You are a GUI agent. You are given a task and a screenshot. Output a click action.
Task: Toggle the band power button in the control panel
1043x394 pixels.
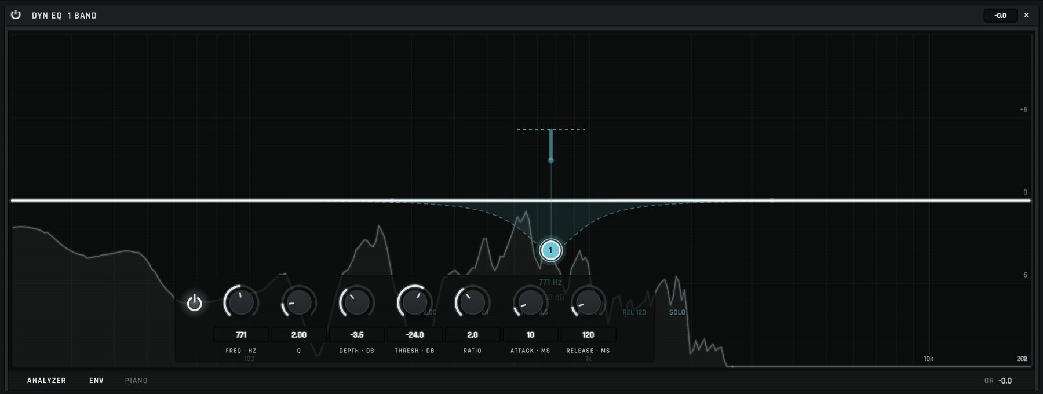(194, 302)
